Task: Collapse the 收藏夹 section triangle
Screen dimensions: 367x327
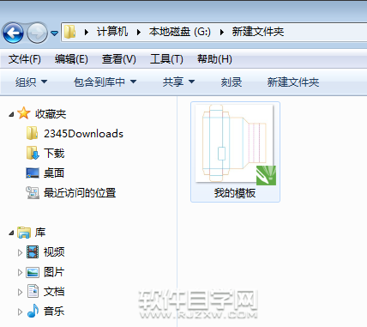Action: (x=11, y=114)
